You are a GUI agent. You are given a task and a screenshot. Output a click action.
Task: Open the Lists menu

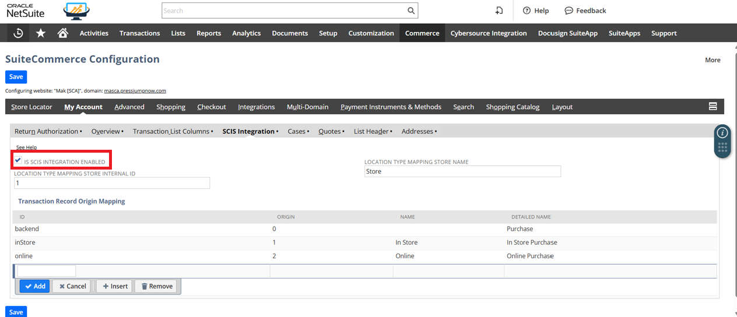point(178,33)
